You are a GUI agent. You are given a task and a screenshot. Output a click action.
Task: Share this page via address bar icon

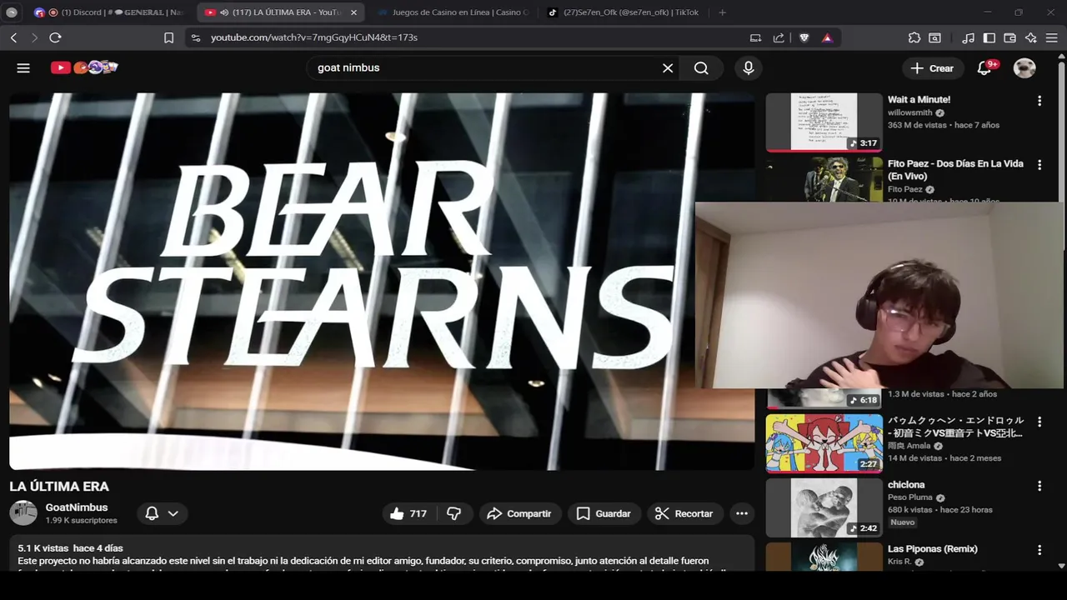[779, 37]
